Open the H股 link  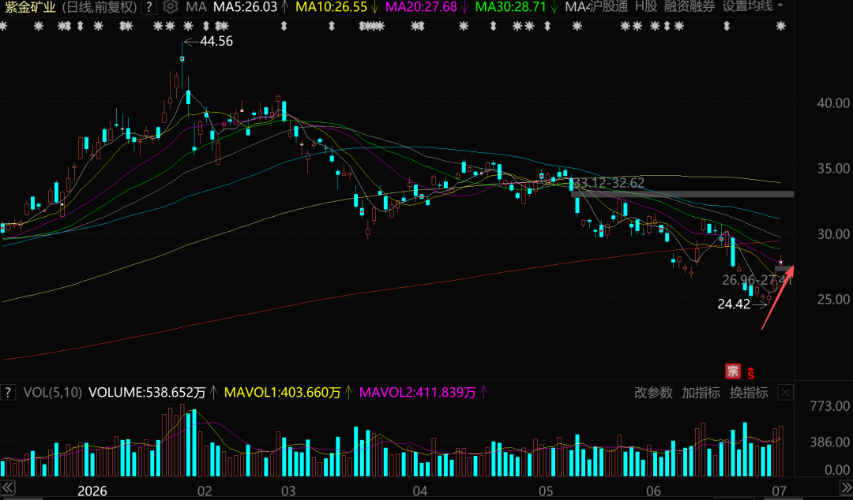[646, 6]
